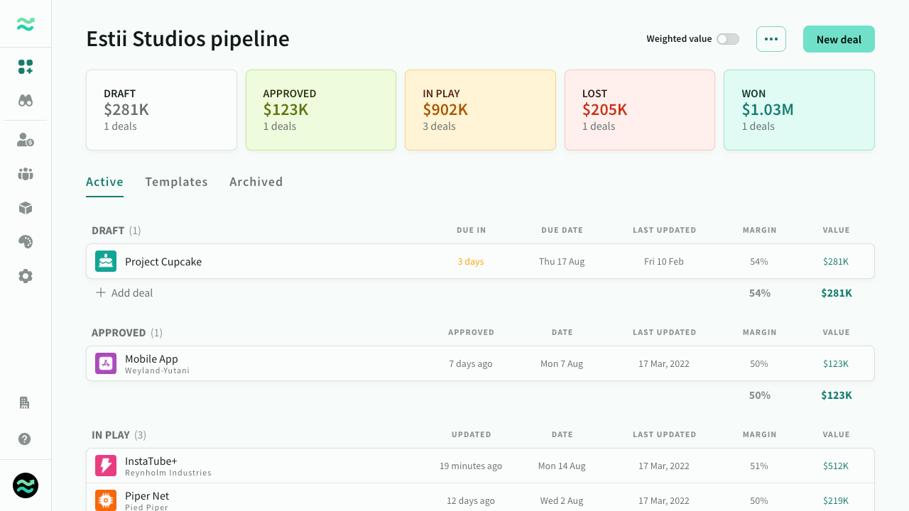Open the Won $1.03M summary card
This screenshot has width=909, height=511.
(799, 110)
